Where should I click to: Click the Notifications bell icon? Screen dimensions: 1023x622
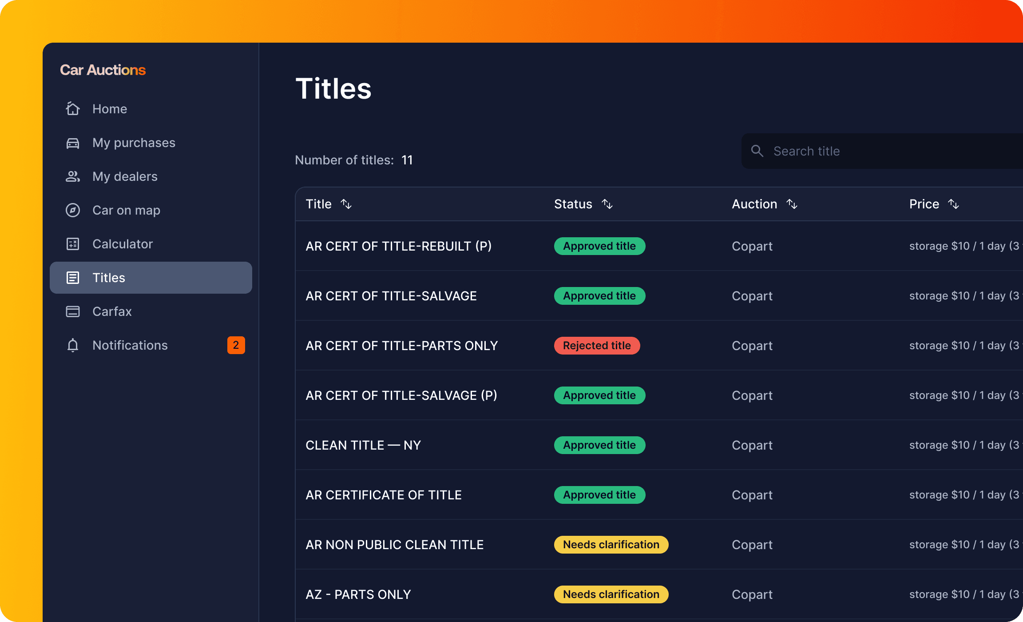[x=73, y=345]
